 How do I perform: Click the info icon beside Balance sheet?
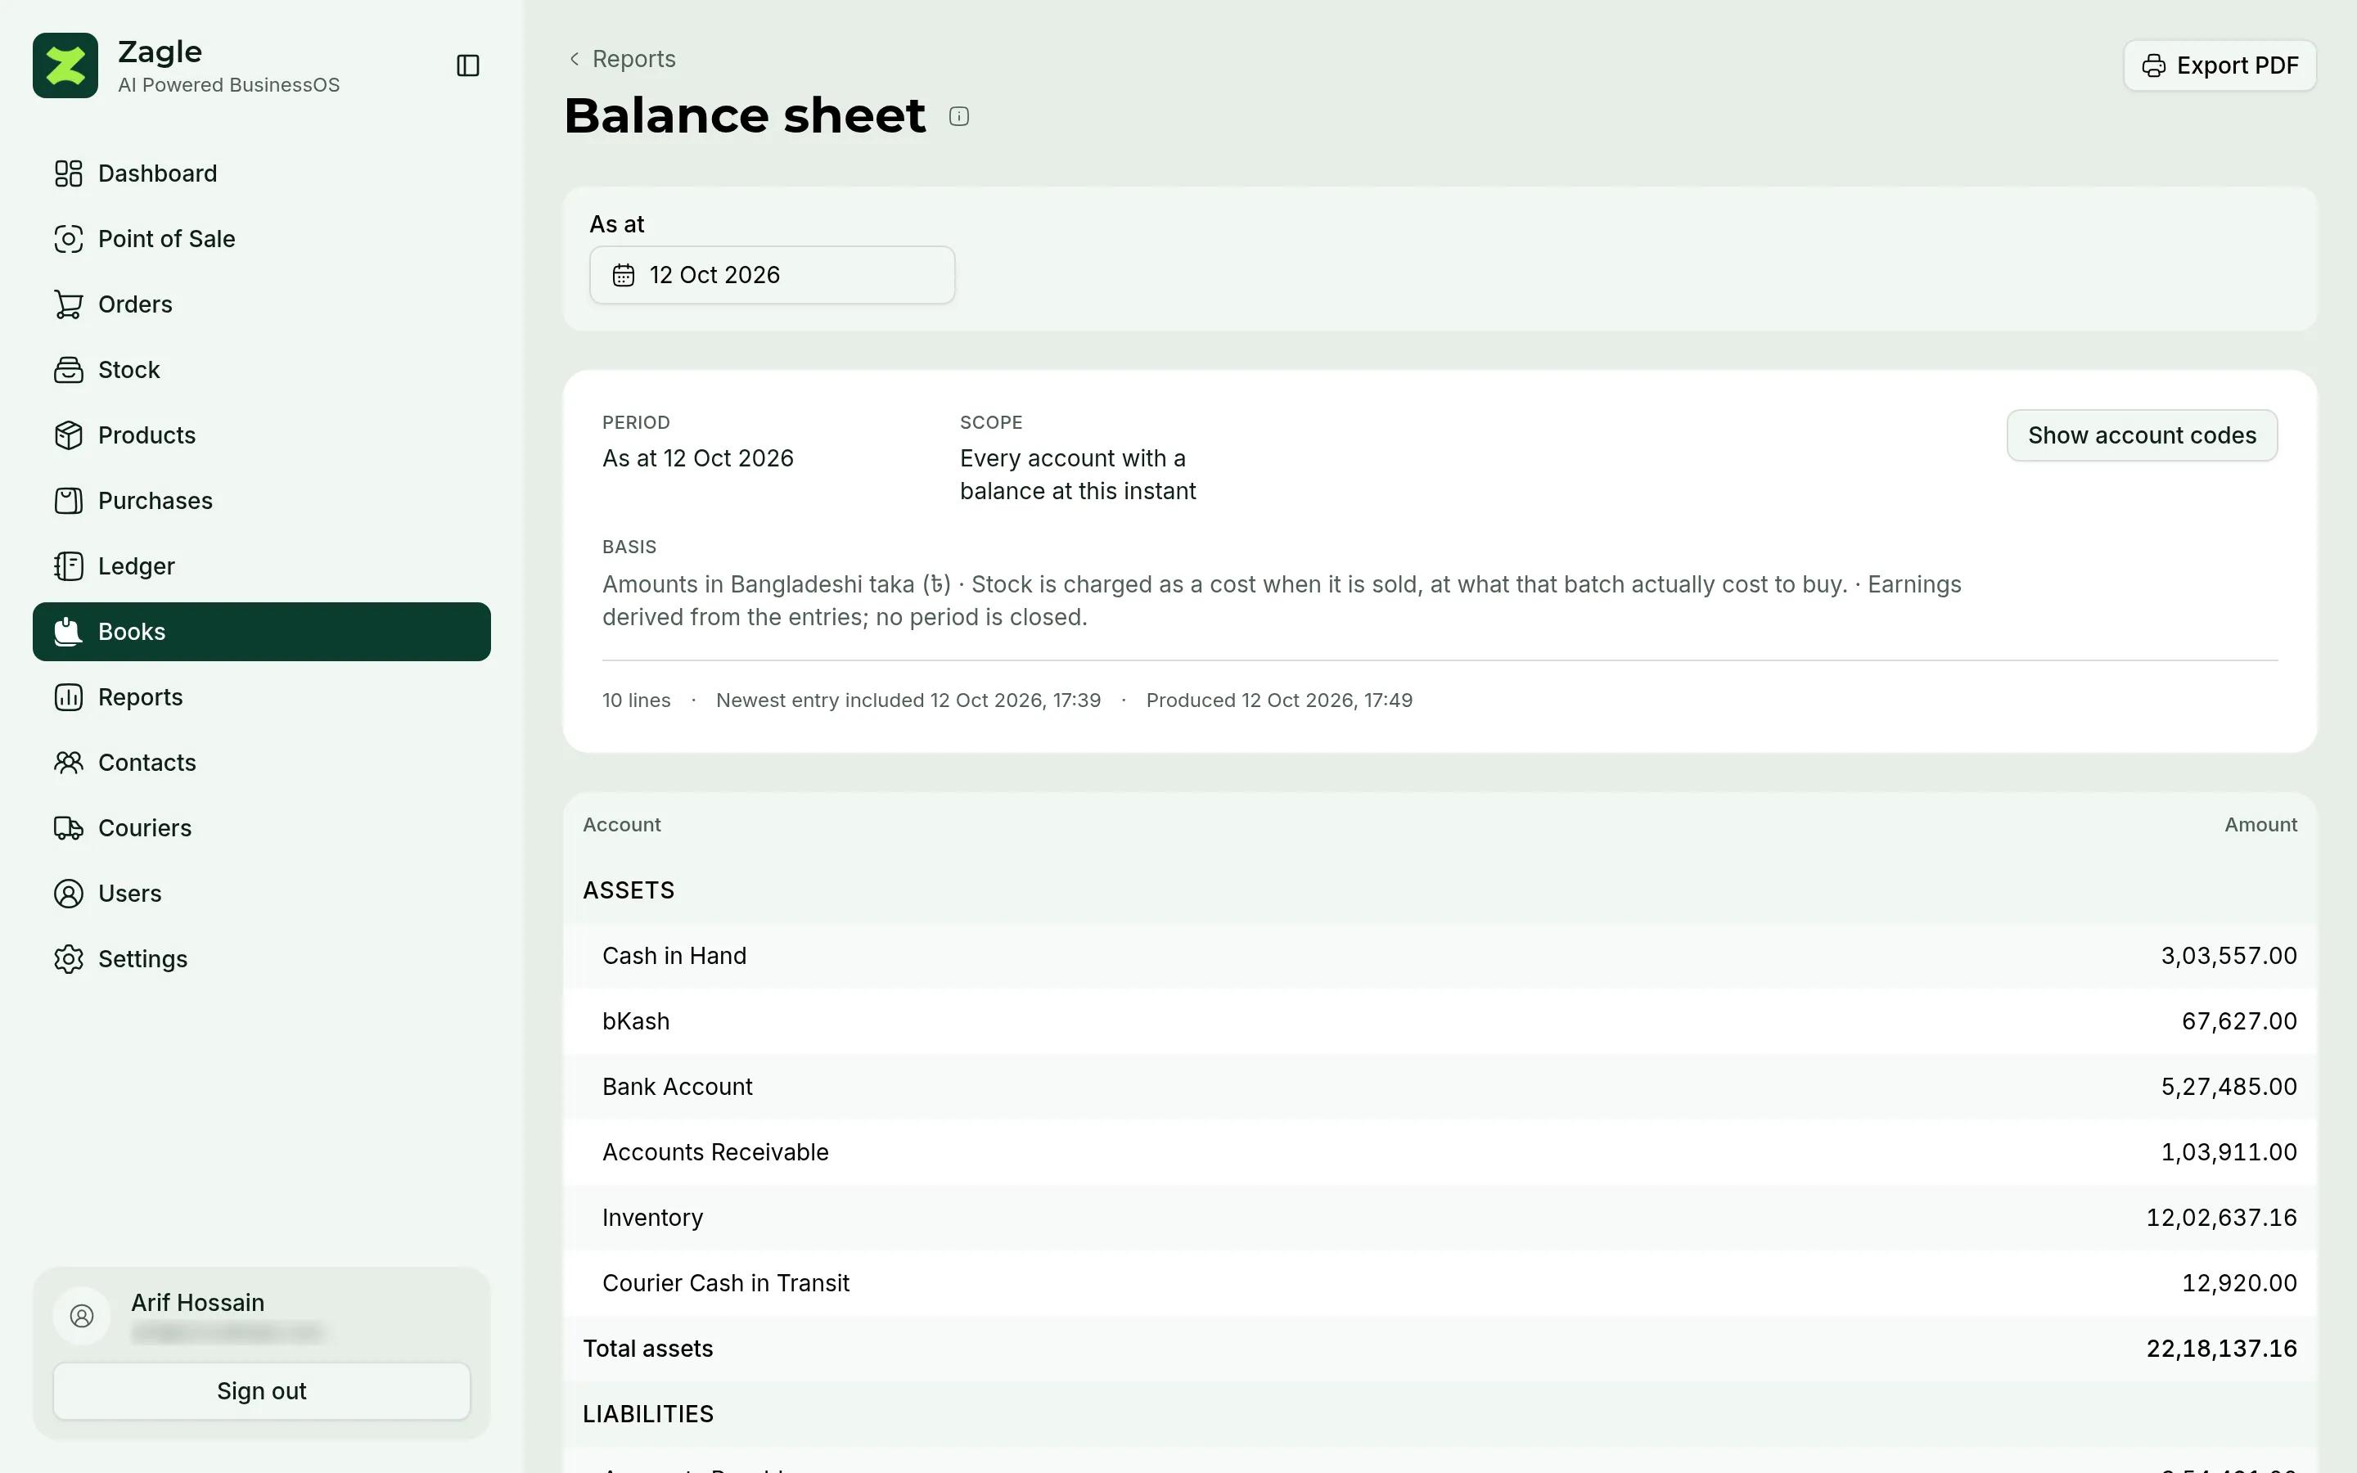(x=958, y=117)
